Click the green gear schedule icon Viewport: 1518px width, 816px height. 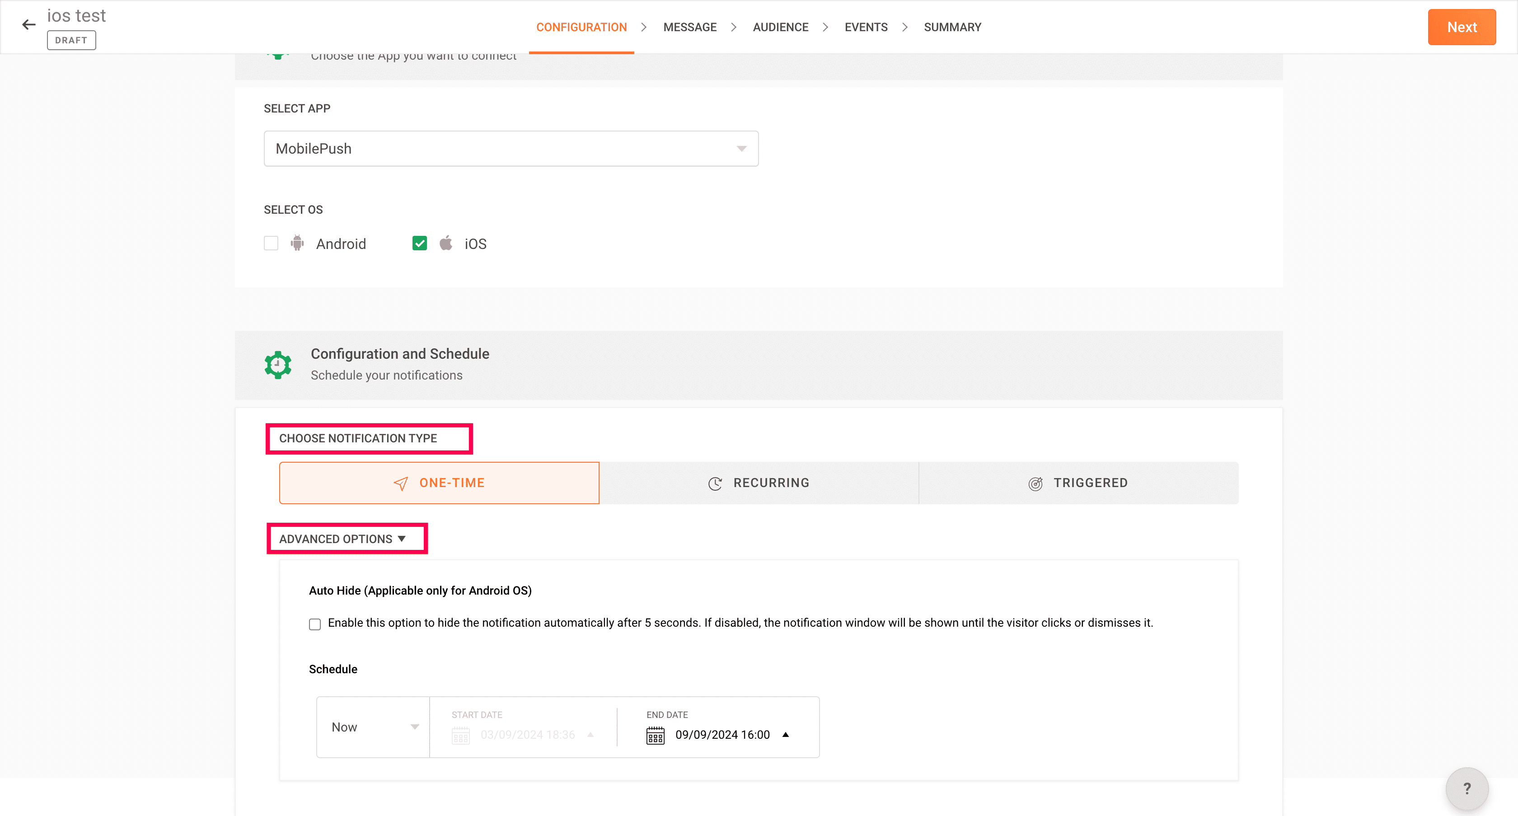click(277, 365)
